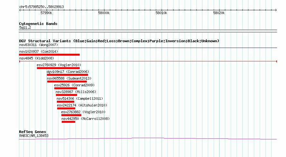This screenshot has width=286, height=157.
Task: Open esv2760929 (Vogler2010) variant label
Action: tap(59, 65)
